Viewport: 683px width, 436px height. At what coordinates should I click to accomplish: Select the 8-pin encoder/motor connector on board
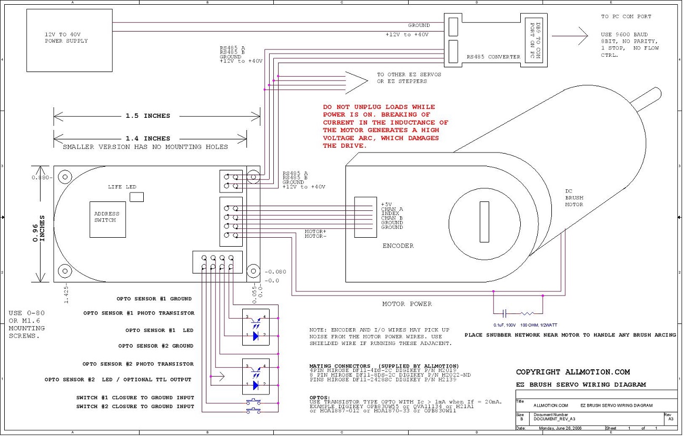click(x=231, y=222)
